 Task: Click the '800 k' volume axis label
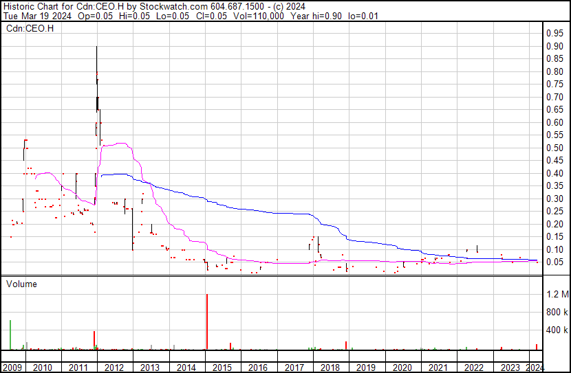click(x=557, y=312)
